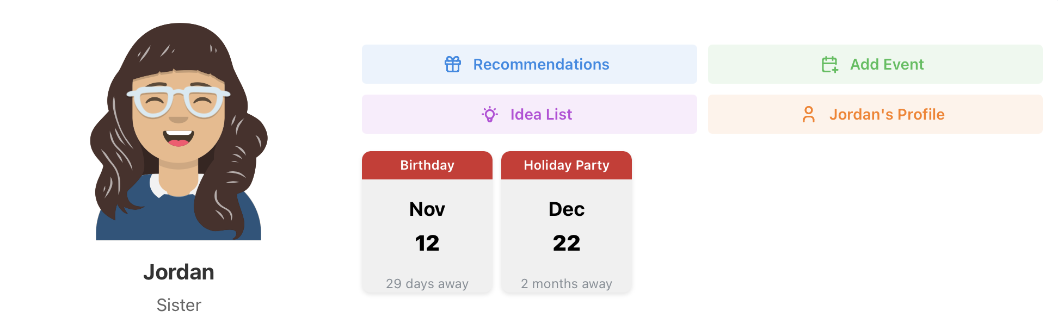
Task: Click the lightbulb icon beside Idea List
Action: 490,114
